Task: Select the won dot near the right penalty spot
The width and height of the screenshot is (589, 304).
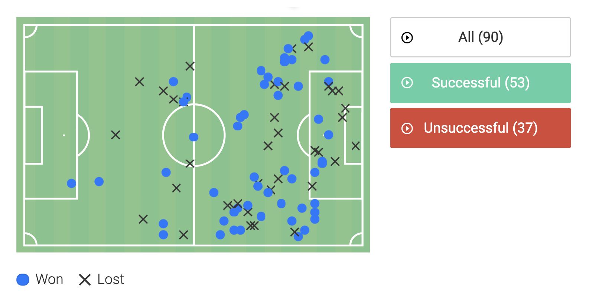Action: (328, 135)
